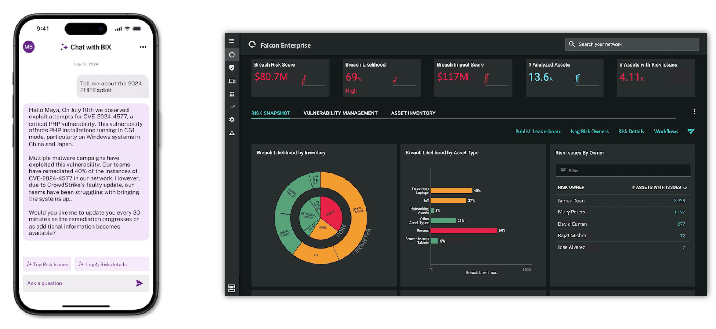The height and width of the screenshot is (329, 716).
Task: Click the Filter field in Risk Issues
Action: [623, 171]
